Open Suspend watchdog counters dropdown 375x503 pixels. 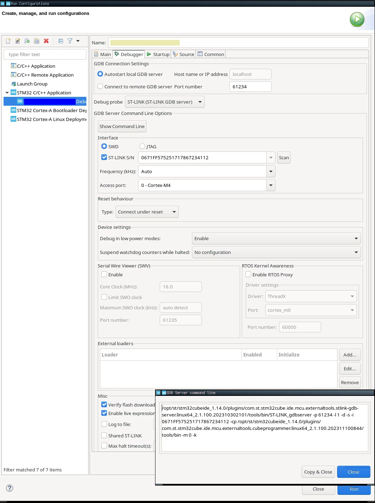276,252
